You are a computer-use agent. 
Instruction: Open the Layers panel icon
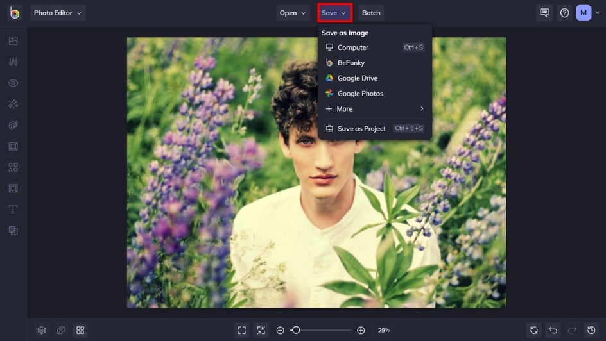pyautogui.click(x=42, y=330)
